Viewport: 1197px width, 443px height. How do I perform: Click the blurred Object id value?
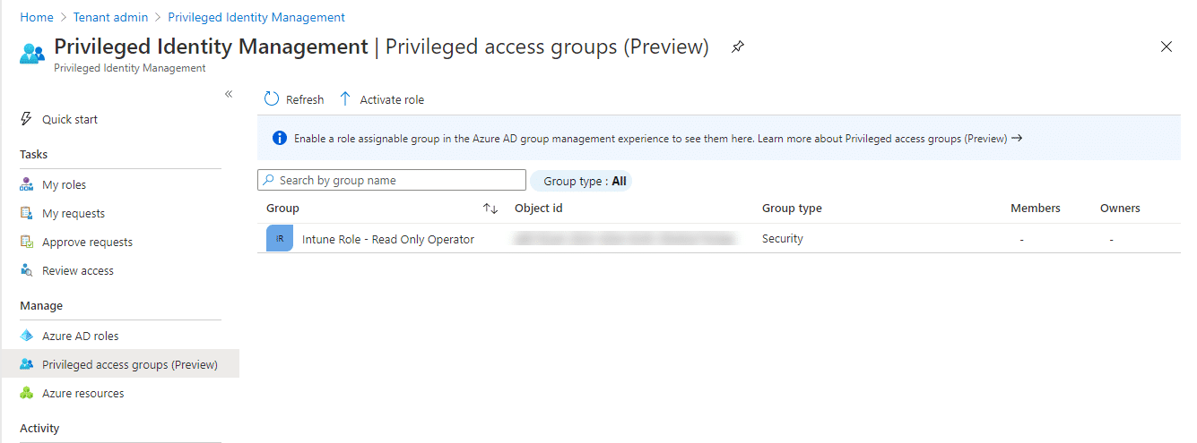click(x=624, y=239)
